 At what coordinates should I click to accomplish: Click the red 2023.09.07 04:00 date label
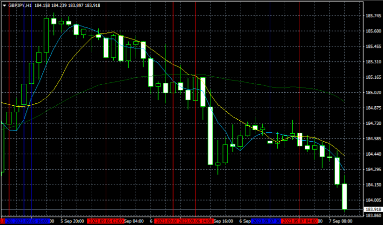click(300, 221)
